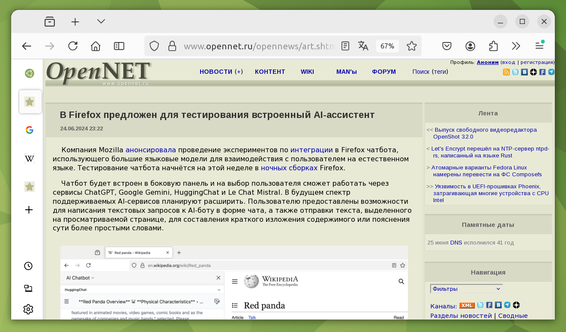Add a new tab from the sidebar plus

(x=29, y=210)
